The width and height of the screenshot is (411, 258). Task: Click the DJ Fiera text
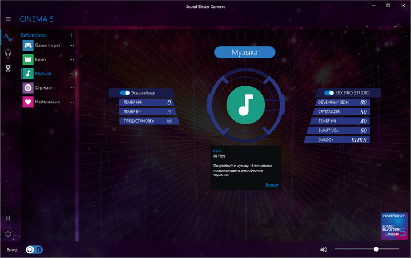click(219, 156)
